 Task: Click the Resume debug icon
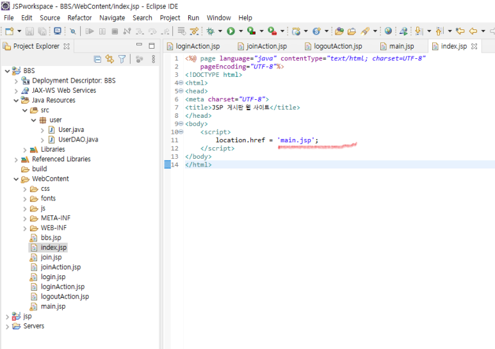[90, 31]
